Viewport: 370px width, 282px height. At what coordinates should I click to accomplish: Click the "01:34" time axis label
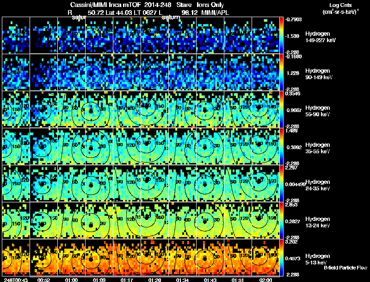tap(182, 280)
